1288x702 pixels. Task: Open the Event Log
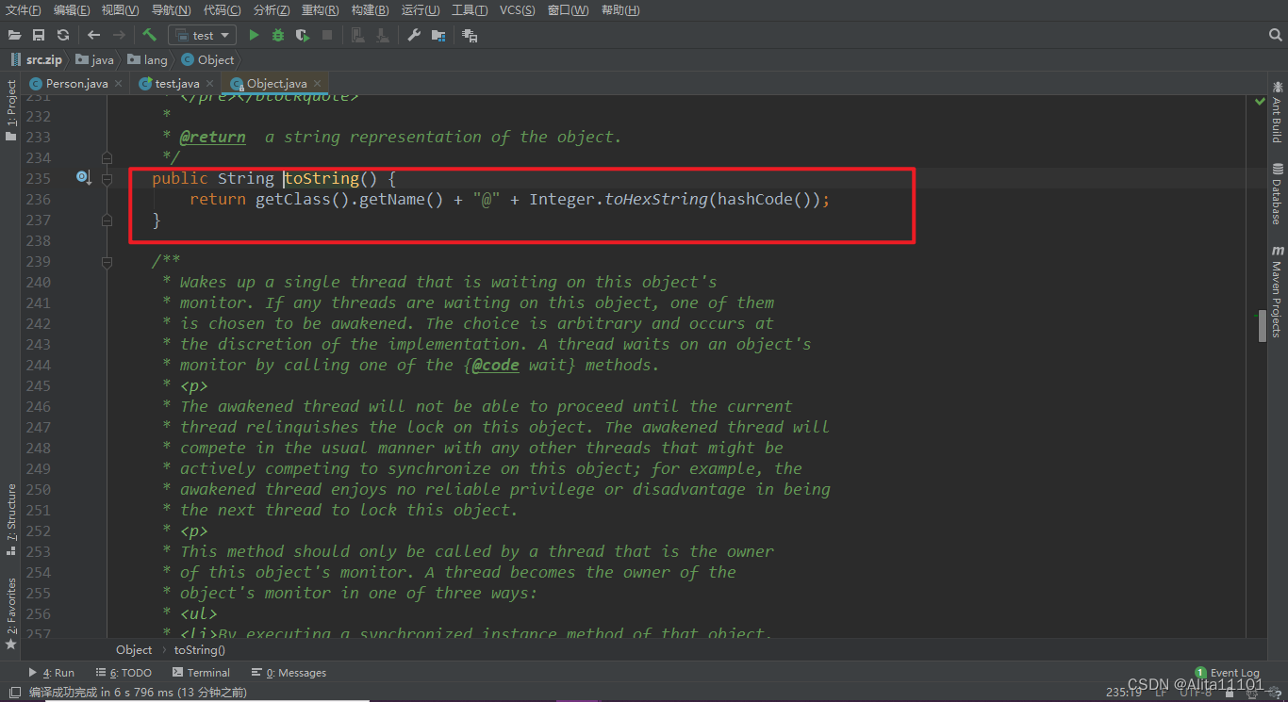[x=1228, y=673]
